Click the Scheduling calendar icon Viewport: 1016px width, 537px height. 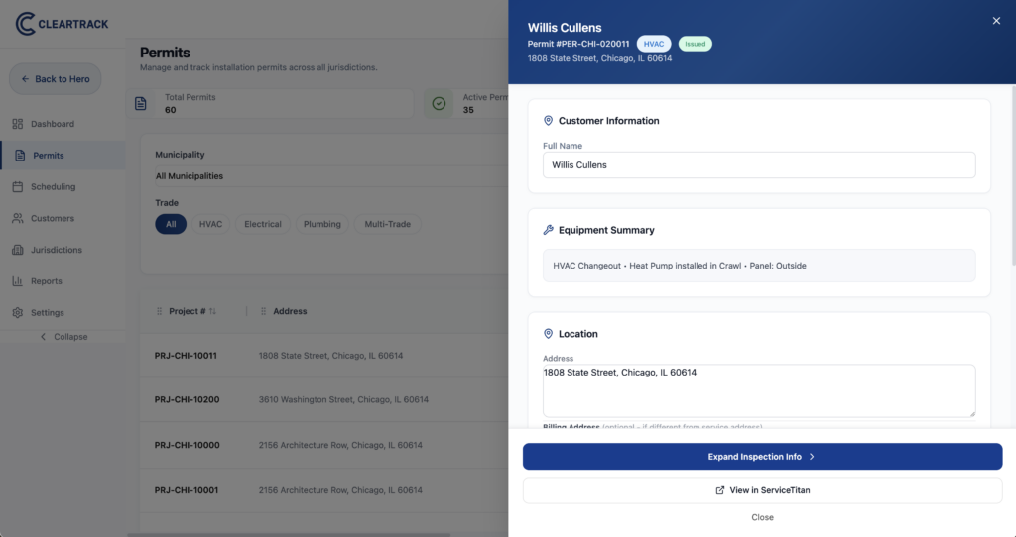pyautogui.click(x=18, y=186)
